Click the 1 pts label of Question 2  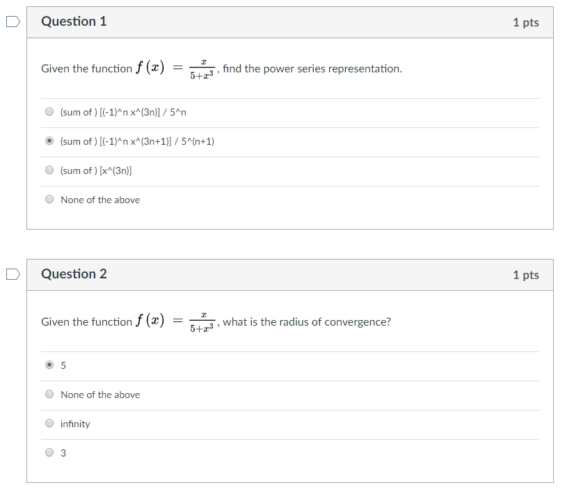pos(526,275)
